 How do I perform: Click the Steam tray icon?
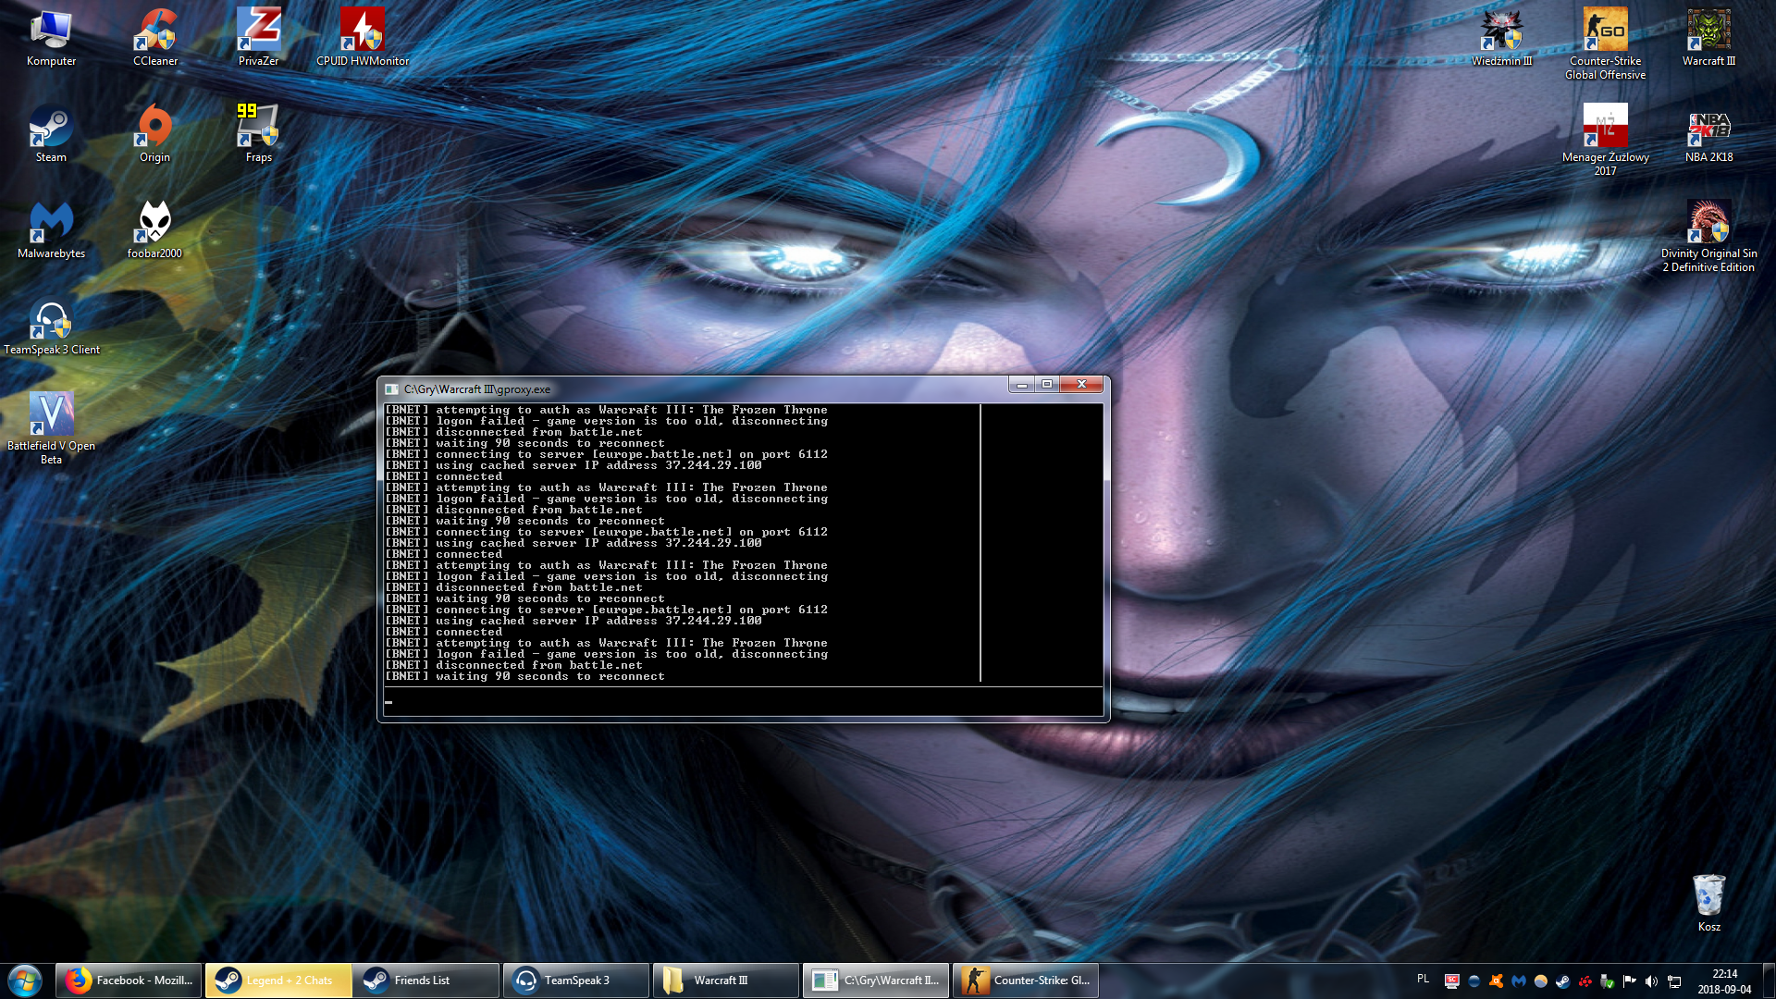(1563, 981)
